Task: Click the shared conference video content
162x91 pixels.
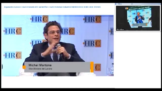Action: pyautogui.click(x=58, y=45)
